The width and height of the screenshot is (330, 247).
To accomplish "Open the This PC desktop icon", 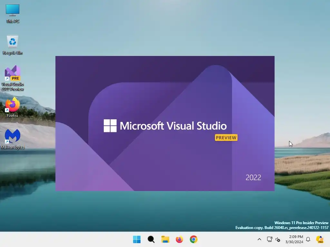I will pos(13,14).
